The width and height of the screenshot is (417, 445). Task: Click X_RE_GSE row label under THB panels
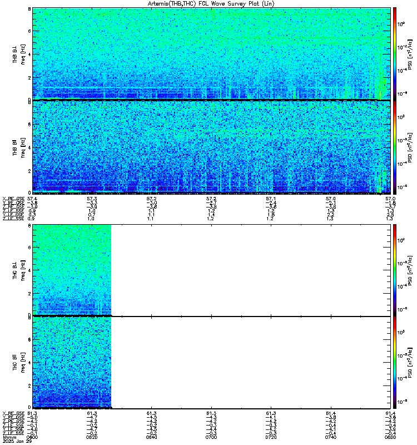[x=13, y=199]
